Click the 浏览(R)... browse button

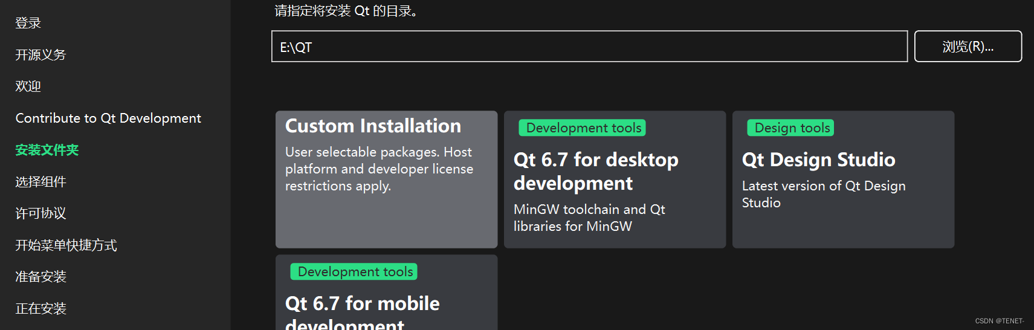[968, 47]
